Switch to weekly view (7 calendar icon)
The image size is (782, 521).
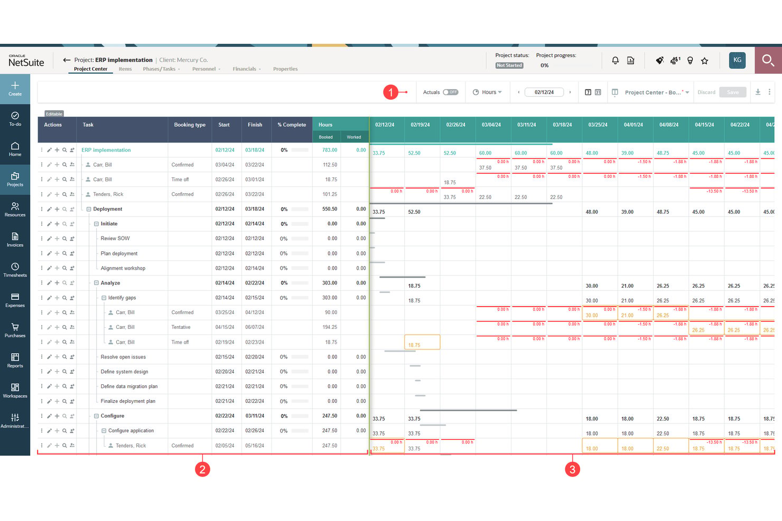[x=588, y=92]
